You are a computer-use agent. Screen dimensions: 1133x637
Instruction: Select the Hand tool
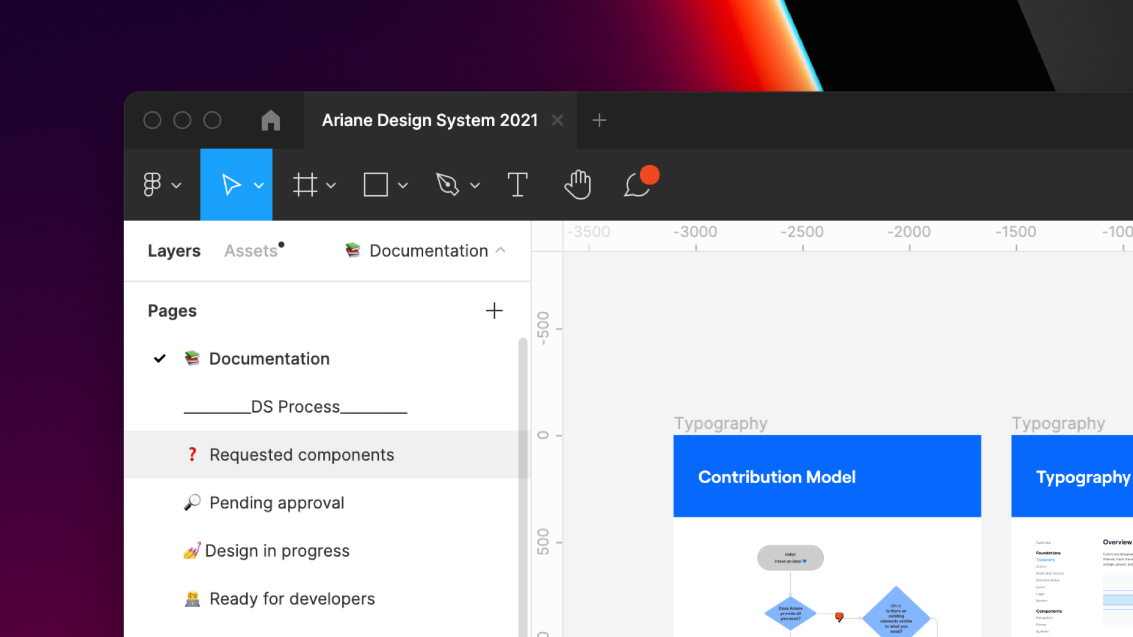pyautogui.click(x=577, y=185)
